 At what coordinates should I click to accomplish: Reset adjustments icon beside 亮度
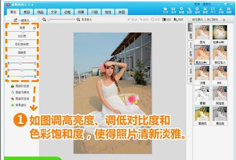tap(34, 28)
